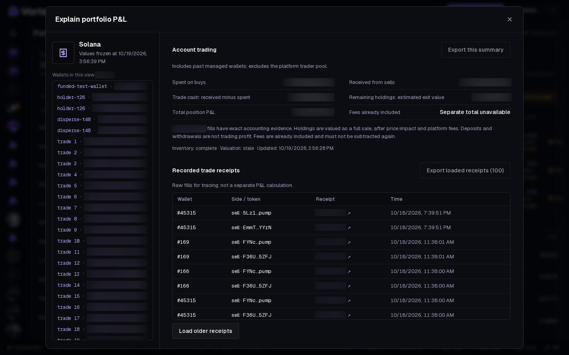569x355 pixels.
Task: Select trade 15 wallet entry
Action: pos(102,296)
